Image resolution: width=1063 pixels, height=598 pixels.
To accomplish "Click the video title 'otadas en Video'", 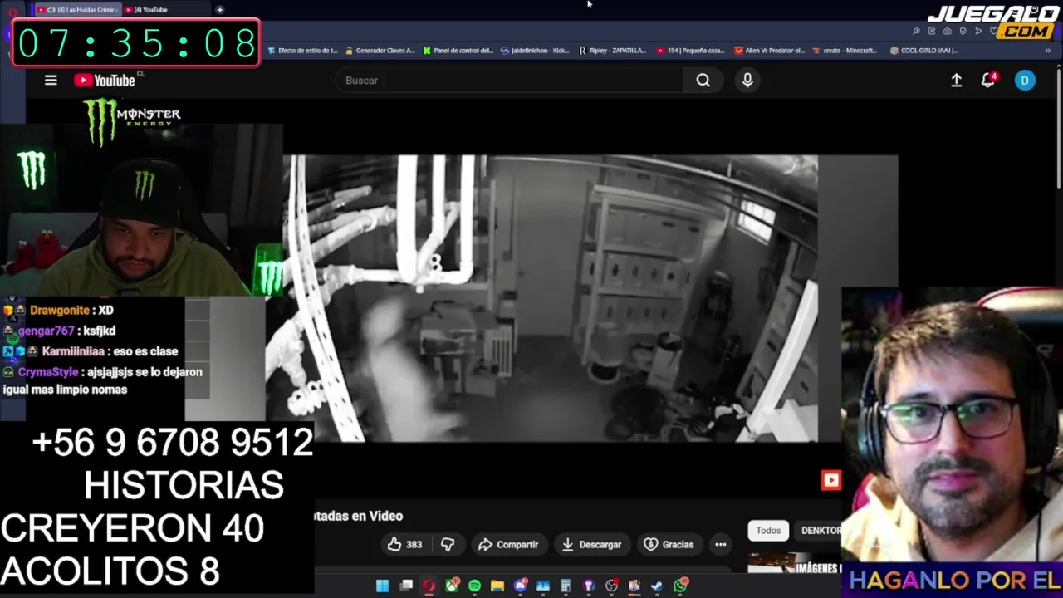I will 359,517.
